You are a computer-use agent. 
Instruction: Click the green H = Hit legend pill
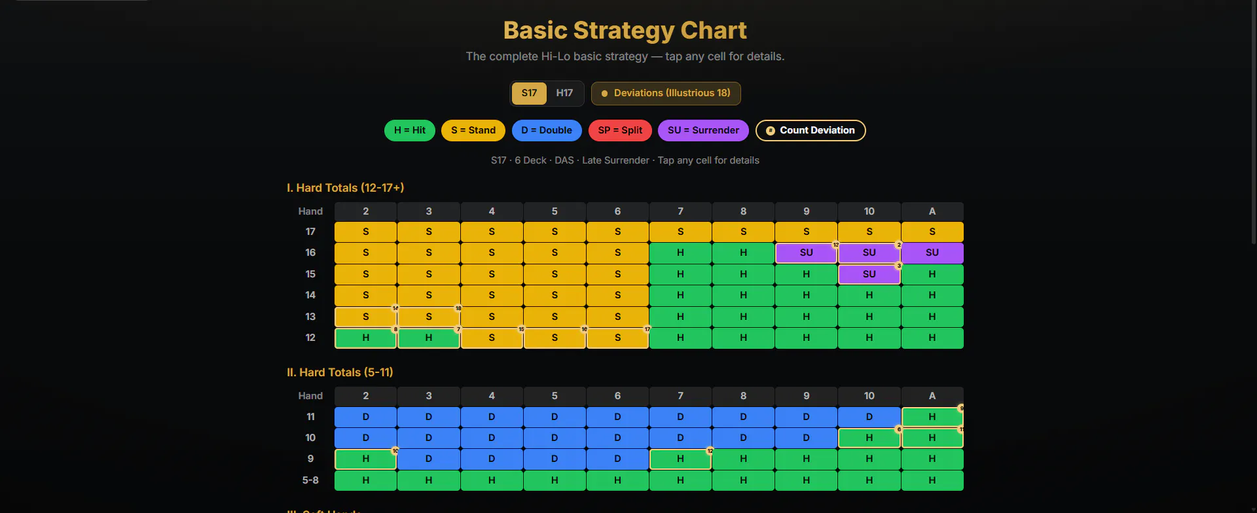tap(410, 130)
